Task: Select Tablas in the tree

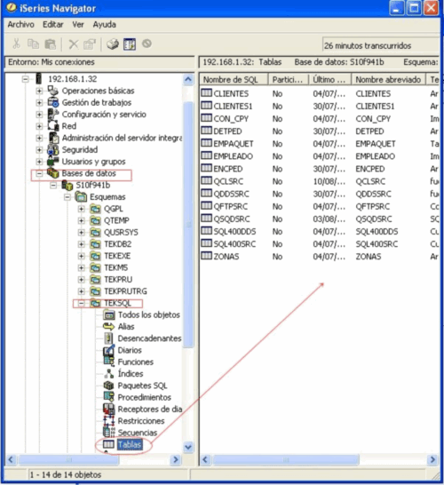Action: (x=130, y=444)
